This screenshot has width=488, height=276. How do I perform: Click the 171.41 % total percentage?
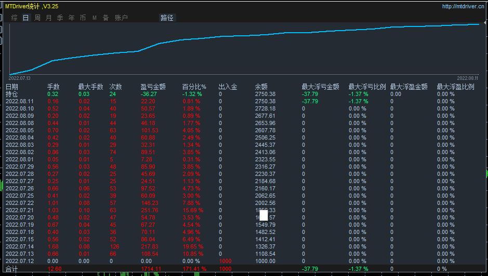pyautogui.click(x=194, y=269)
